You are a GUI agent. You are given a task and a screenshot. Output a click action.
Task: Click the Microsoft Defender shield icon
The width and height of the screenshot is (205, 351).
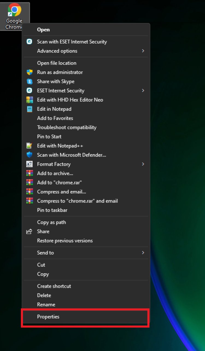tap(29, 155)
